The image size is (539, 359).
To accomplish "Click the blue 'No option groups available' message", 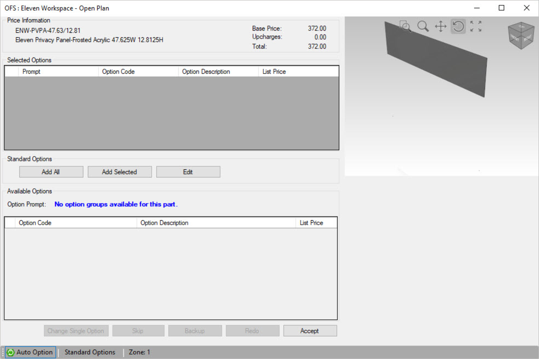I will (116, 204).
